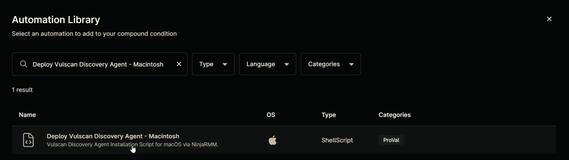Click the Language filter caret arrow
The image size is (569, 160).
pyautogui.click(x=287, y=64)
